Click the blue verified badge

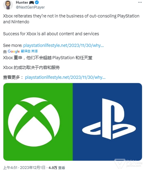(37, 2)
